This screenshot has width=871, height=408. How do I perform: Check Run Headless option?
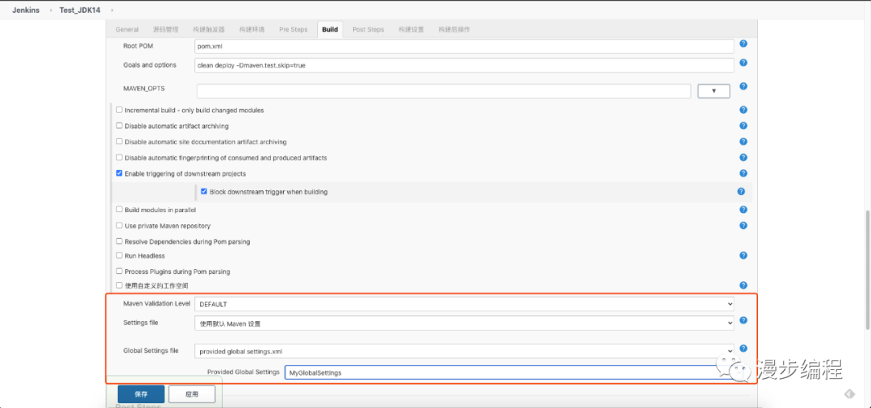pos(119,256)
